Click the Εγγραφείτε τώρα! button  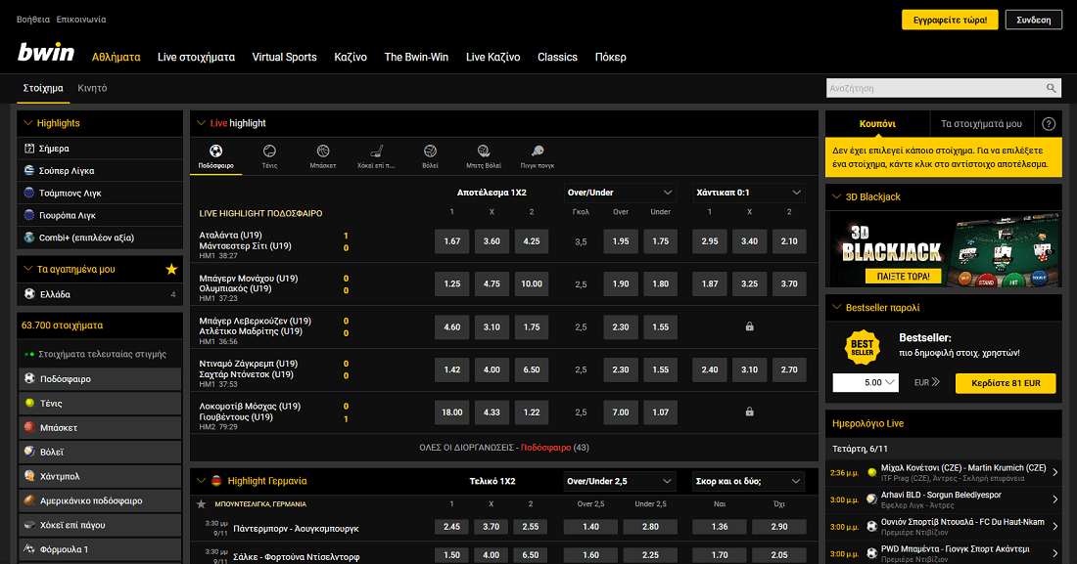[x=950, y=20]
